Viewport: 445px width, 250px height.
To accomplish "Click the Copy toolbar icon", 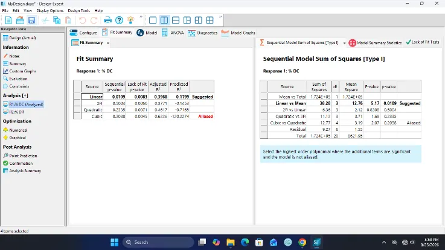I will 57,20.
